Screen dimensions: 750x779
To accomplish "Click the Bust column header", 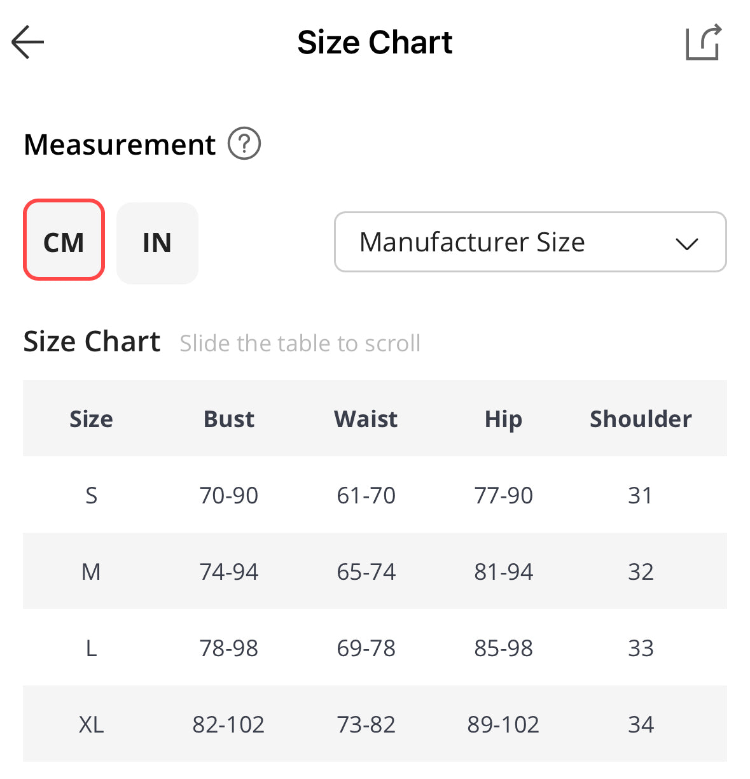I will tap(229, 419).
